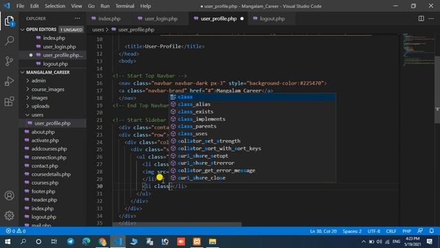This screenshot has height=248, width=440.
Task: Open the Action Center notification icon
Action: pyautogui.click(x=429, y=242)
